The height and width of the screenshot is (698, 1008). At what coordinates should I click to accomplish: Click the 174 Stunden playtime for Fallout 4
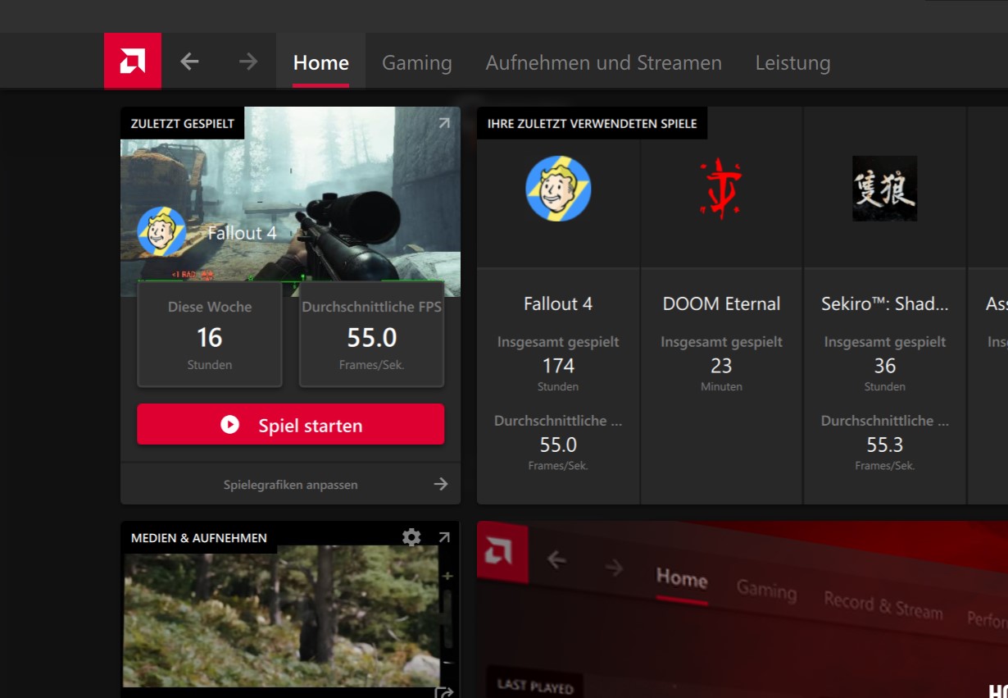tap(558, 372)
